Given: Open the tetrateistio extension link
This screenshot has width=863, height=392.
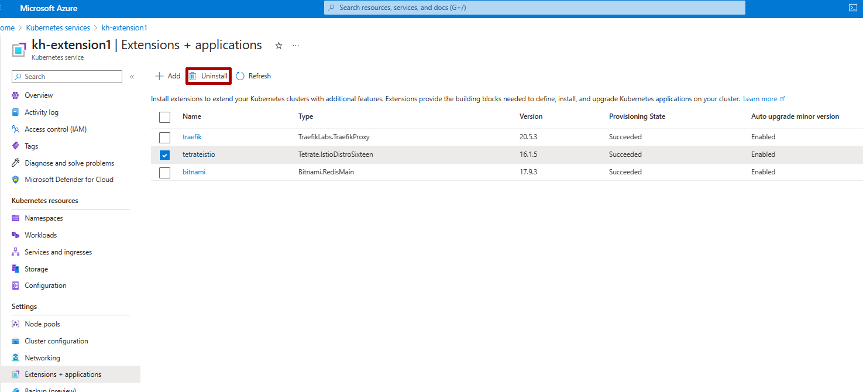Looking at the screenshot, I should pyautogui.click(x=199, y=154).
